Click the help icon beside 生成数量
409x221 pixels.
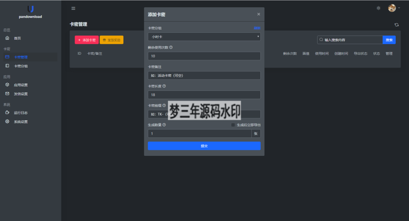tap(164, 125)
